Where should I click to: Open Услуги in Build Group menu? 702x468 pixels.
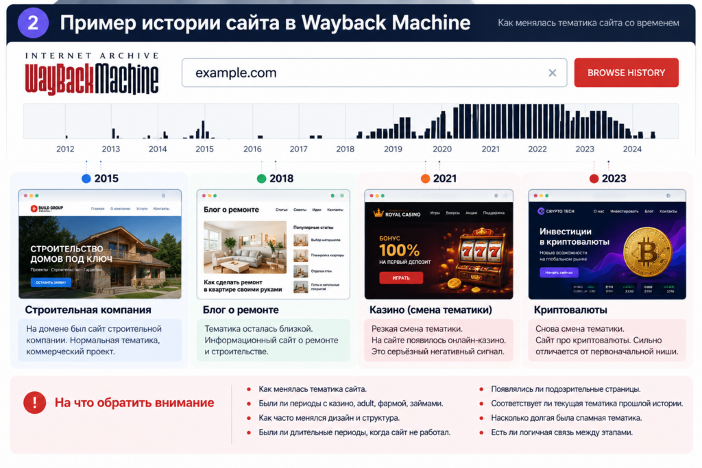click(142, 208)
